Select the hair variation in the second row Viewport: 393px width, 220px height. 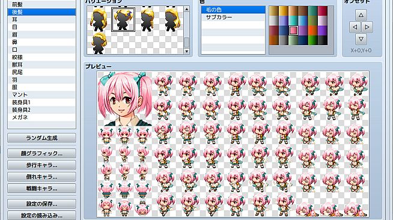click(99, 43)
